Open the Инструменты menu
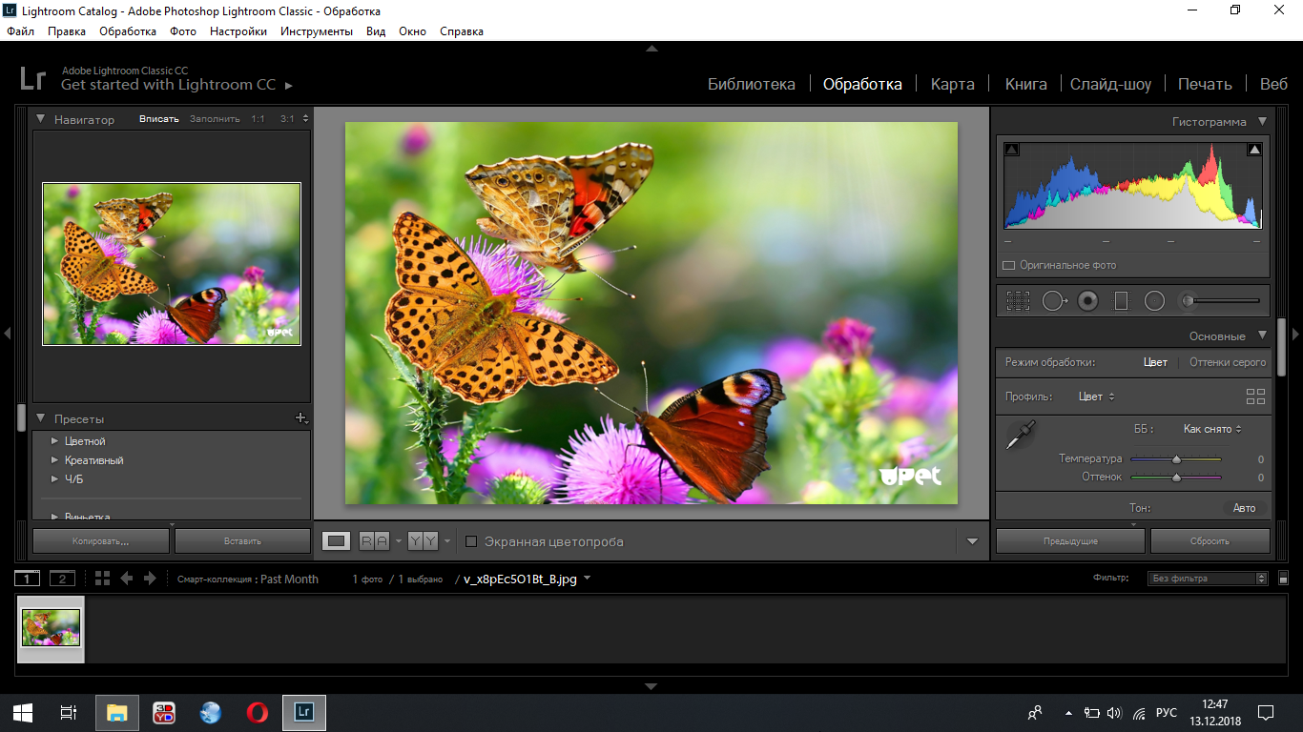Image resolution: width=1303 pixels, height=732 pixels. [316, 31]
